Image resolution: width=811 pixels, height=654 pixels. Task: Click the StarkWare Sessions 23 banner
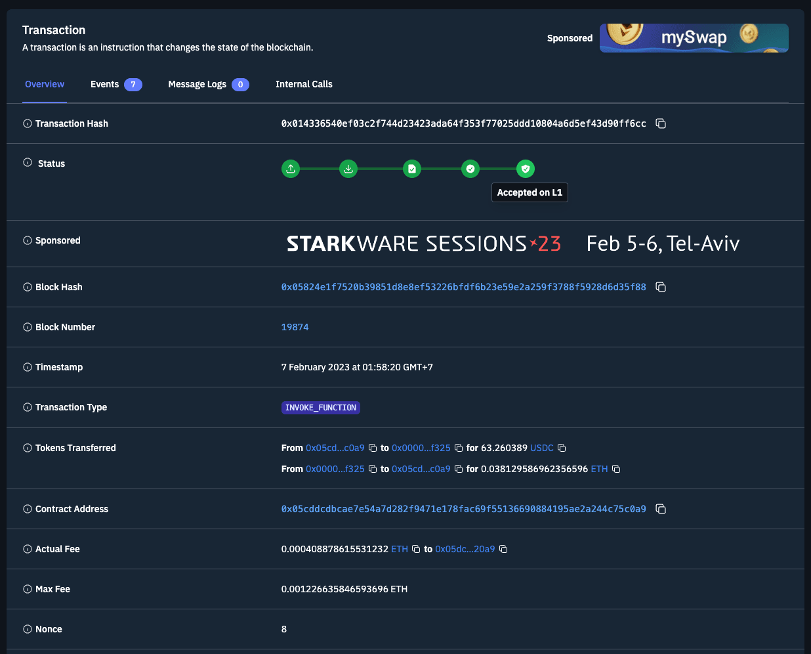coord(513,244)
